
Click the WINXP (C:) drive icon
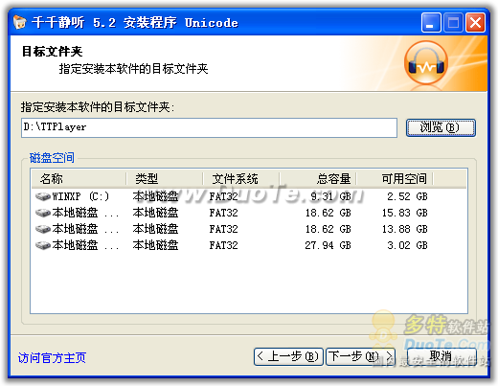(x=43, y=196)
